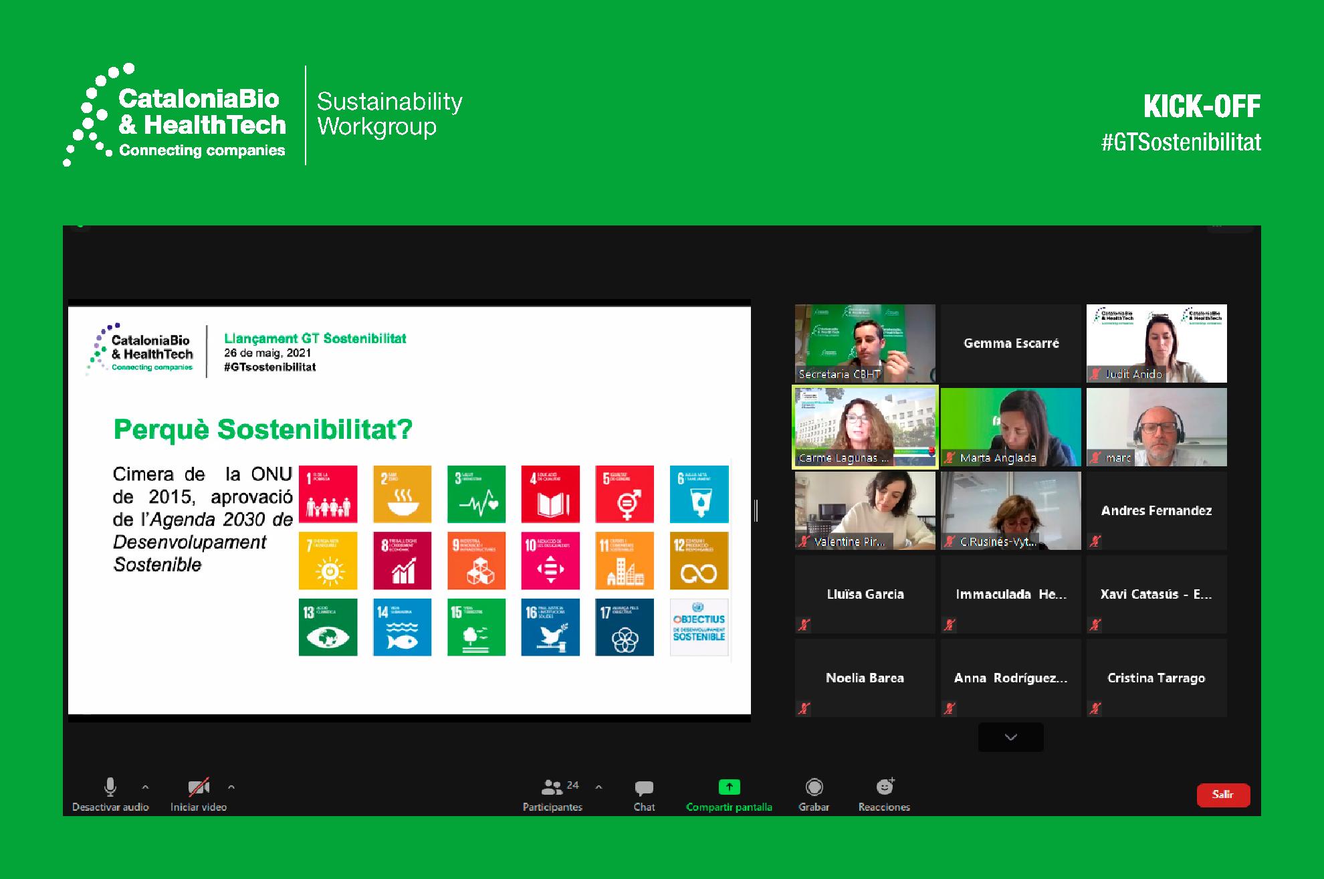Click muted mic icon on Marta Anglada
Screen dimensions: 1324x879
(950, 458)
